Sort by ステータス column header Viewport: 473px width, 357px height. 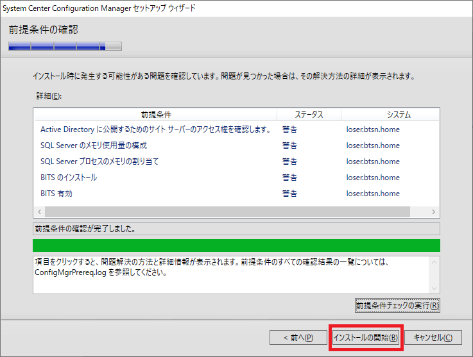click(x=309, y=115)
